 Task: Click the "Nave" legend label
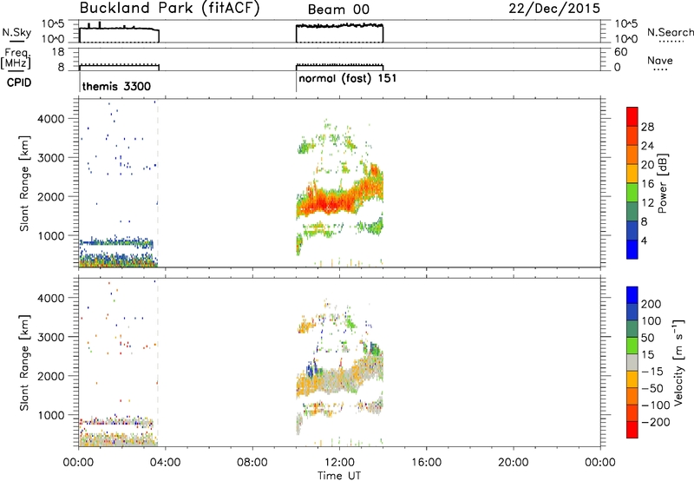click(x=660, y=61)
